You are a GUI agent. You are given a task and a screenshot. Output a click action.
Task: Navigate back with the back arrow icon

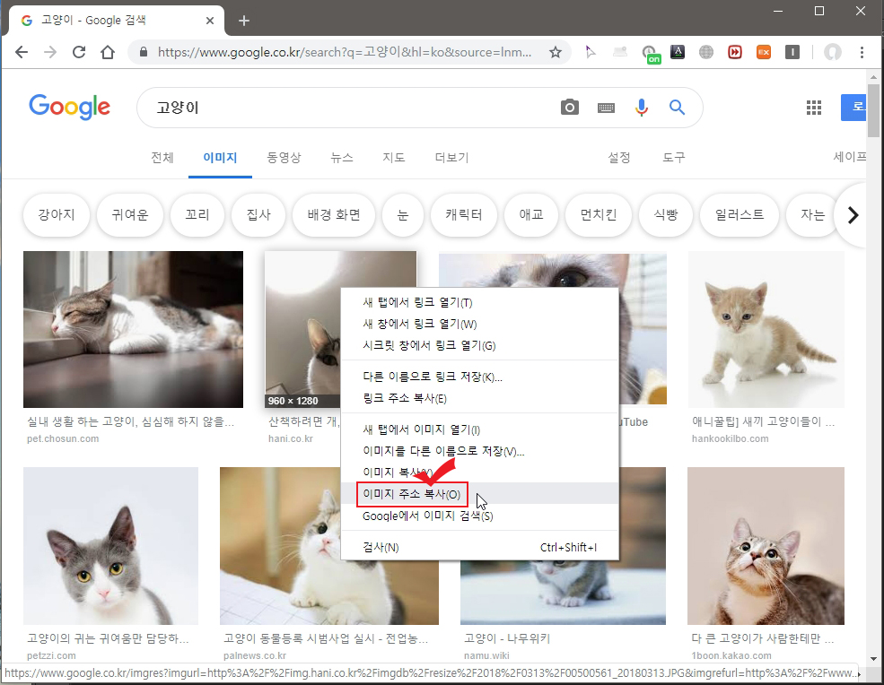[x=22, y=52]
